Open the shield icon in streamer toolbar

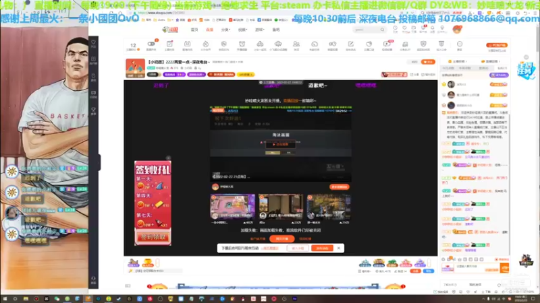coord(423,45)
